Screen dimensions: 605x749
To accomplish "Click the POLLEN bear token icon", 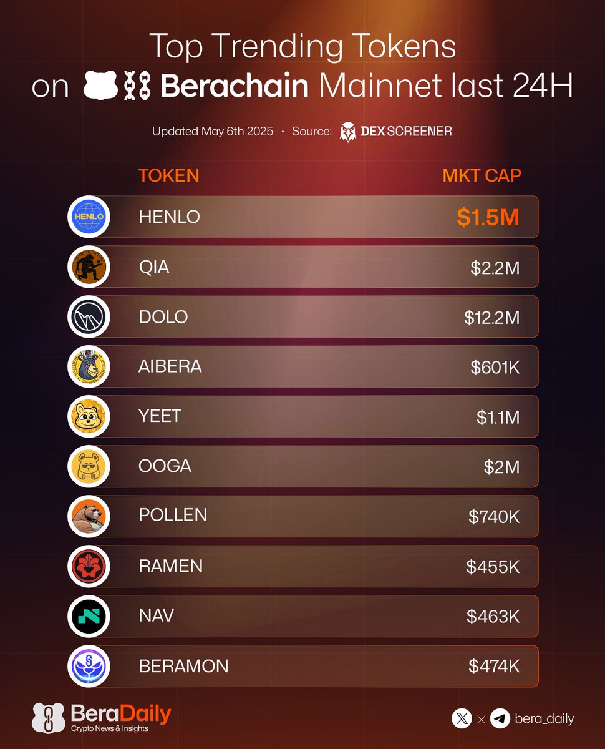I will pyautogui.click(x=89, y=516).
